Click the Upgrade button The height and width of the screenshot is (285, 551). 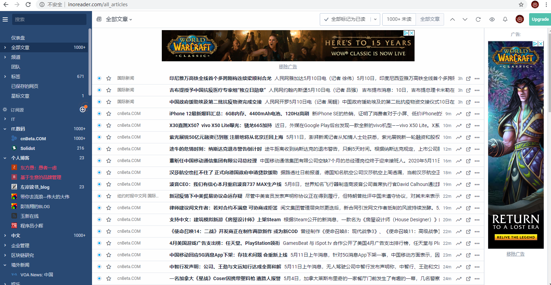pyautogui.click(x=540, y=19)
